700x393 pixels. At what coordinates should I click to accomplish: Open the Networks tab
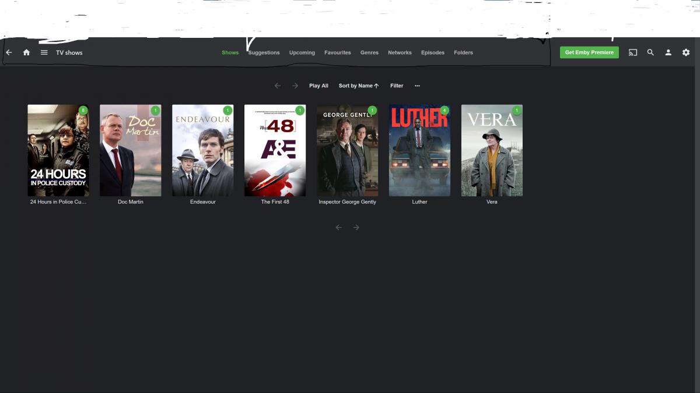(400, 52)
